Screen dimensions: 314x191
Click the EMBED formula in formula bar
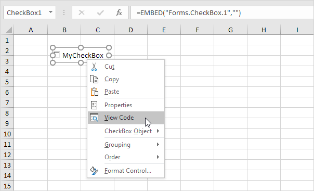tap(188, 13)
